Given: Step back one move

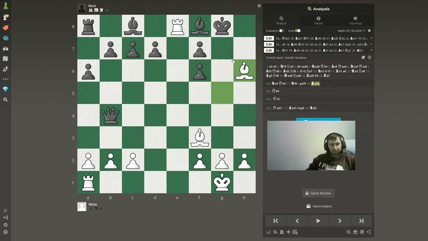Looking at the screenshot, I should (x=297, y=221).
